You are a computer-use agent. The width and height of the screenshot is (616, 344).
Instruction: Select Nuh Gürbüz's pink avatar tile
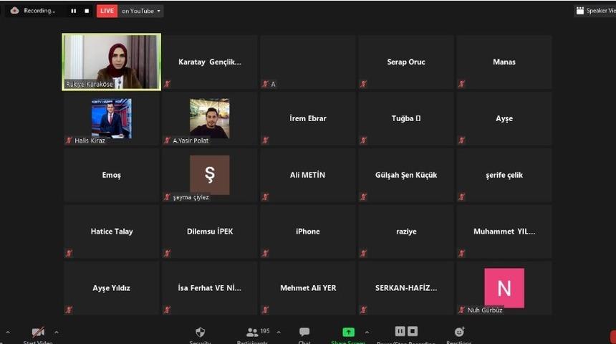(x=504, y=288)
